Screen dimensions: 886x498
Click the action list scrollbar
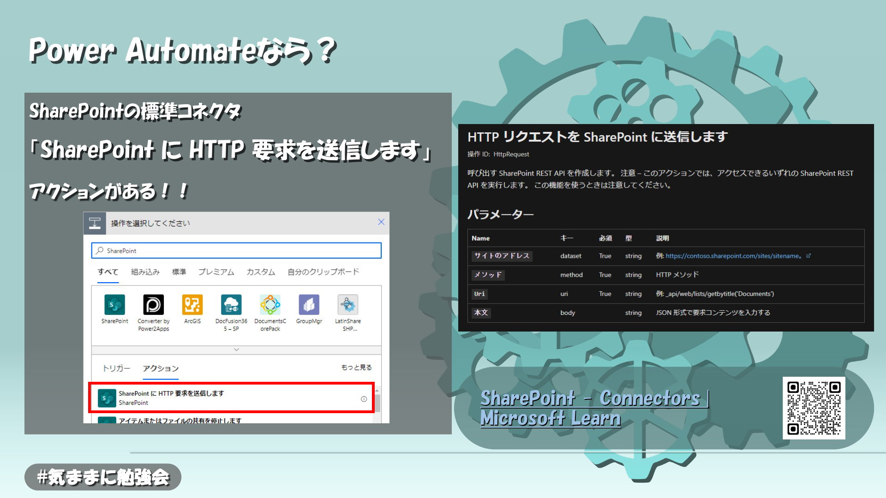(377, 403)
